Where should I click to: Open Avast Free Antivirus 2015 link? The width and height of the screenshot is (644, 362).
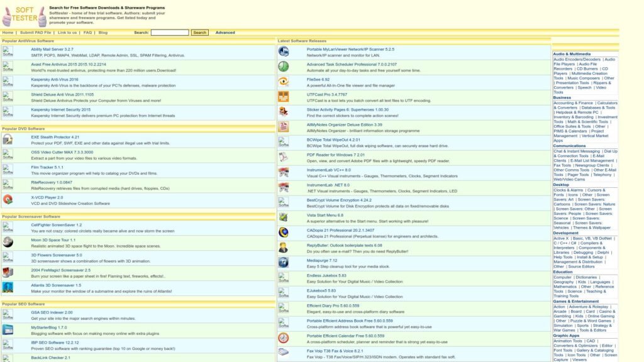pos(69,65)
